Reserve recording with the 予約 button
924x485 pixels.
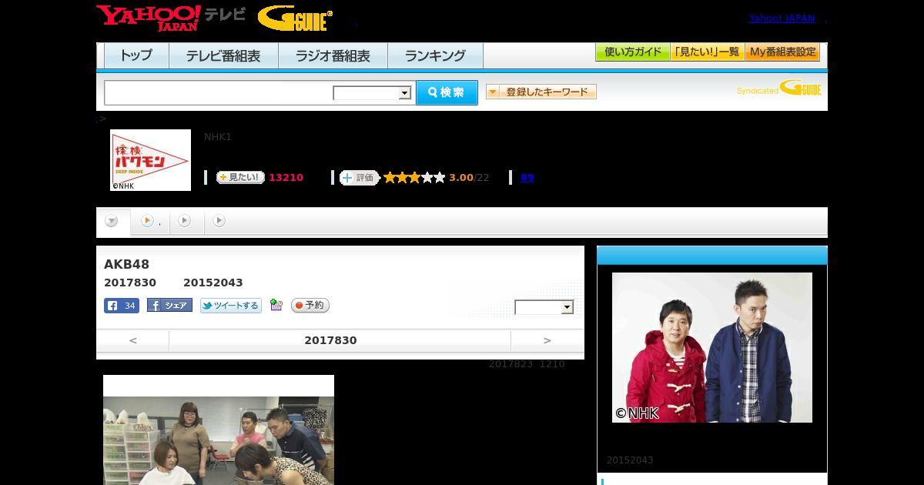[x=310, y=306]
